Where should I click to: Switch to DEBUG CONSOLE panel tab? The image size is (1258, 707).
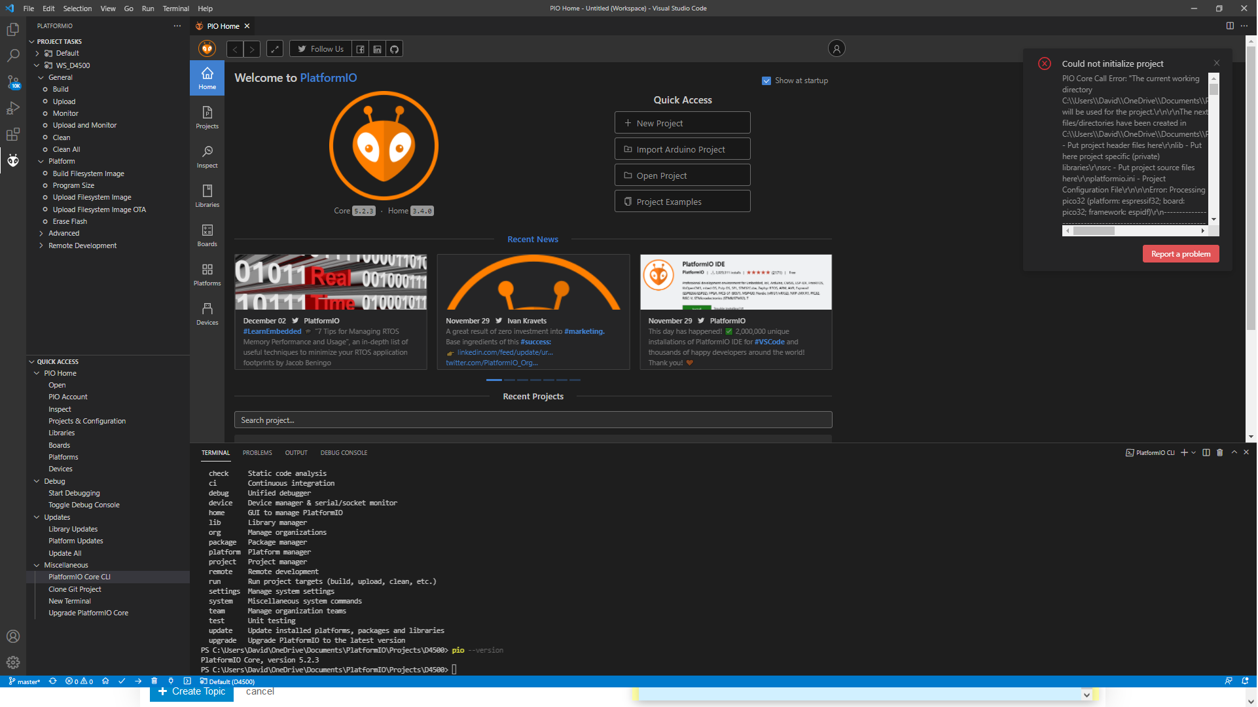point(344,453)
